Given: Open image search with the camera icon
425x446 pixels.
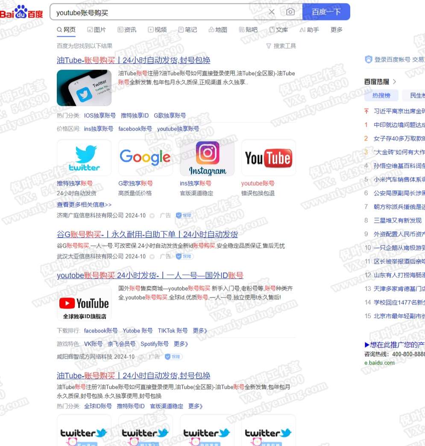Looking at the screenshot, I should (x=290, y=12).
